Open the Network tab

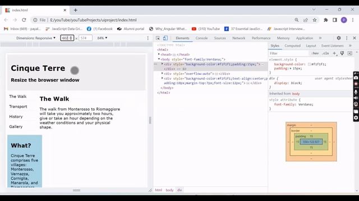(239, 38)
